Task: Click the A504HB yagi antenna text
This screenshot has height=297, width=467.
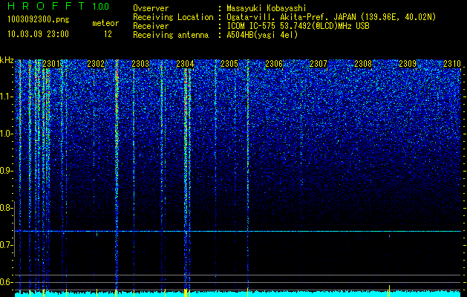Action: tap(262, 35)
